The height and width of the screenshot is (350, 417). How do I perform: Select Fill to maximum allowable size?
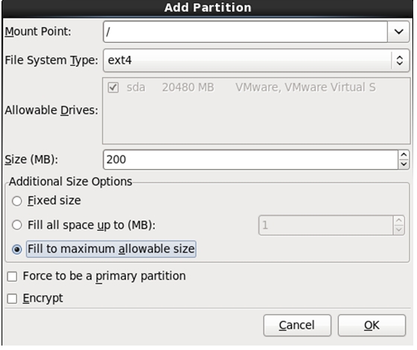[16, 249]
